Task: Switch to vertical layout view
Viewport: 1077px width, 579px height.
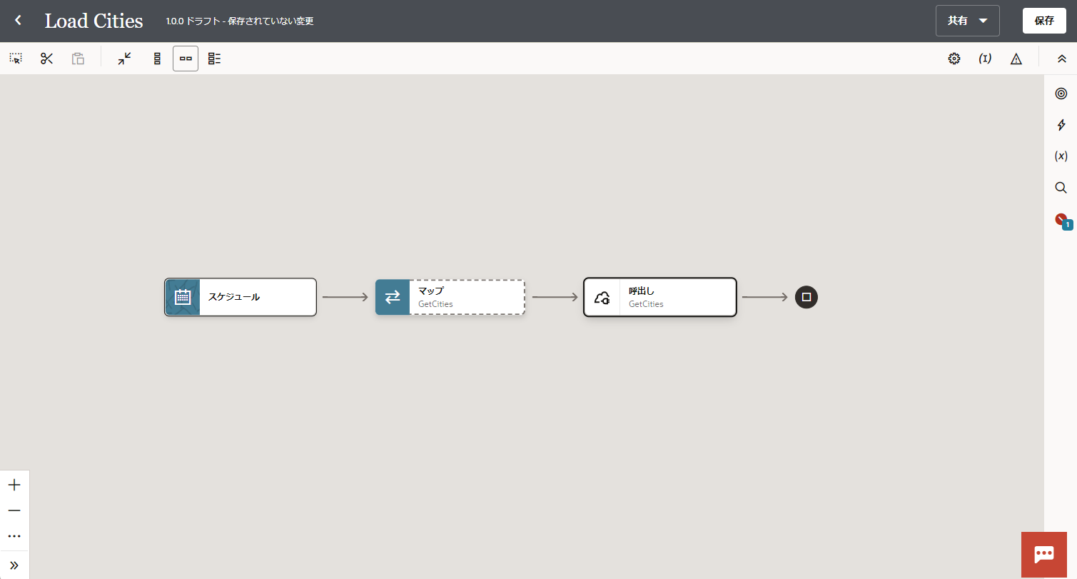Action: 157,59
